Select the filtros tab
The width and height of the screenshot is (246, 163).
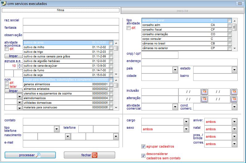(60, 10)
